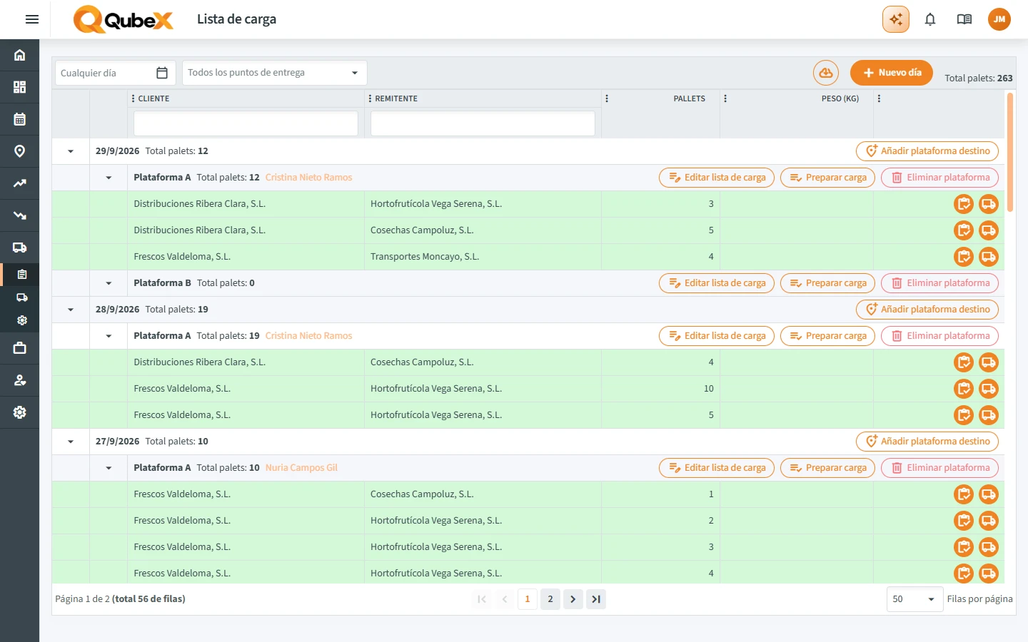Add destination platform for 28/9/2026
1028x642 pixels.
[927, 310]
